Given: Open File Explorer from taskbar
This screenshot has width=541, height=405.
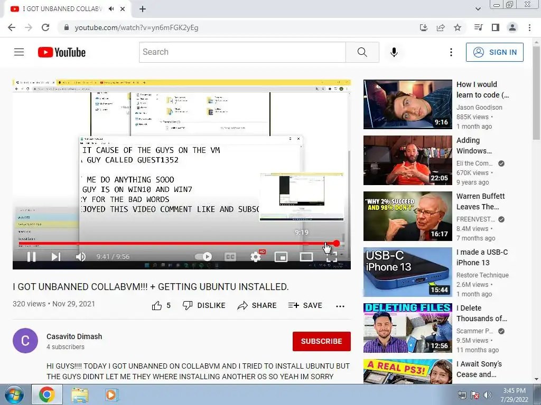Looking at the screenshot, I should (80, 394).
